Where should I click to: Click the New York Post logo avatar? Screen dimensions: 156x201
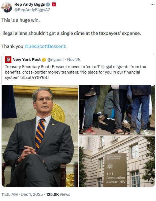click(x=8, y=60)
